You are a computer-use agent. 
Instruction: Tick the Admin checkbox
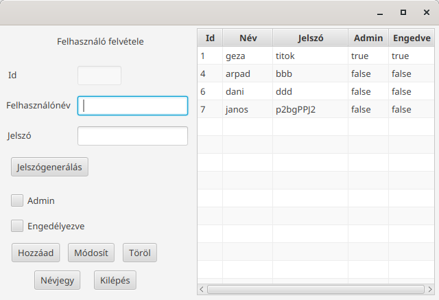[17, 200]
